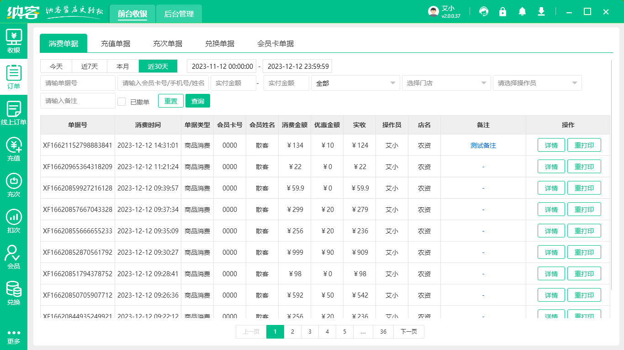Viewport: 624px width, 350px height.
Task: Open the 收银 cashier sidebar icon
Action: [14, 41]
